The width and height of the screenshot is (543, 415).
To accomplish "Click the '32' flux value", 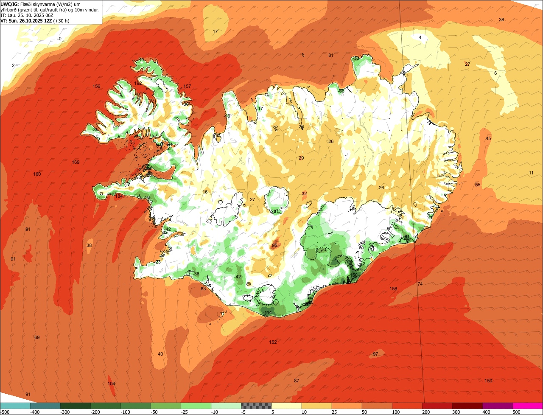I will [304, 193].
